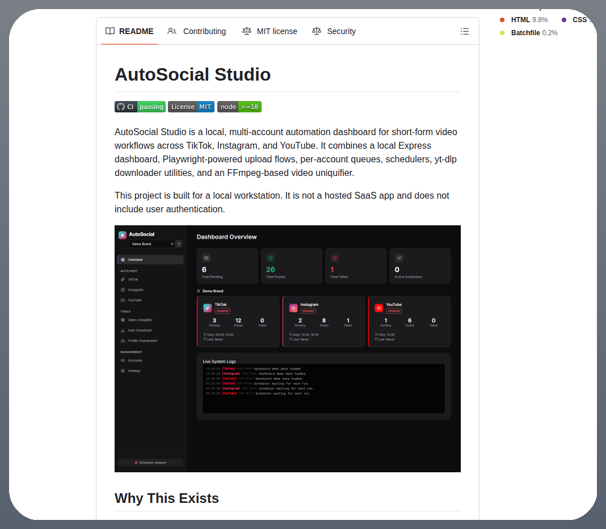Click the HTML 9.8% language link
This screenshot has width=606, height=529.
tap(529, 20)
